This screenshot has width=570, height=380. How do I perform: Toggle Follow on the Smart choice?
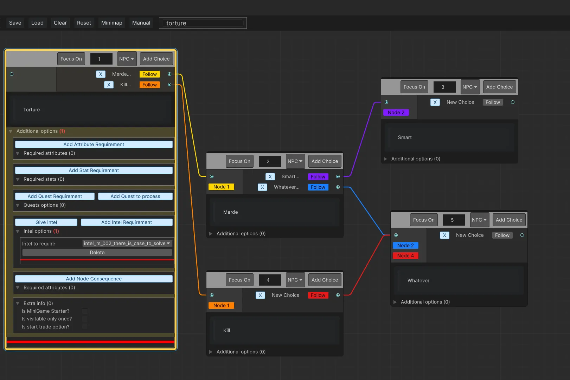pos(318,176)
